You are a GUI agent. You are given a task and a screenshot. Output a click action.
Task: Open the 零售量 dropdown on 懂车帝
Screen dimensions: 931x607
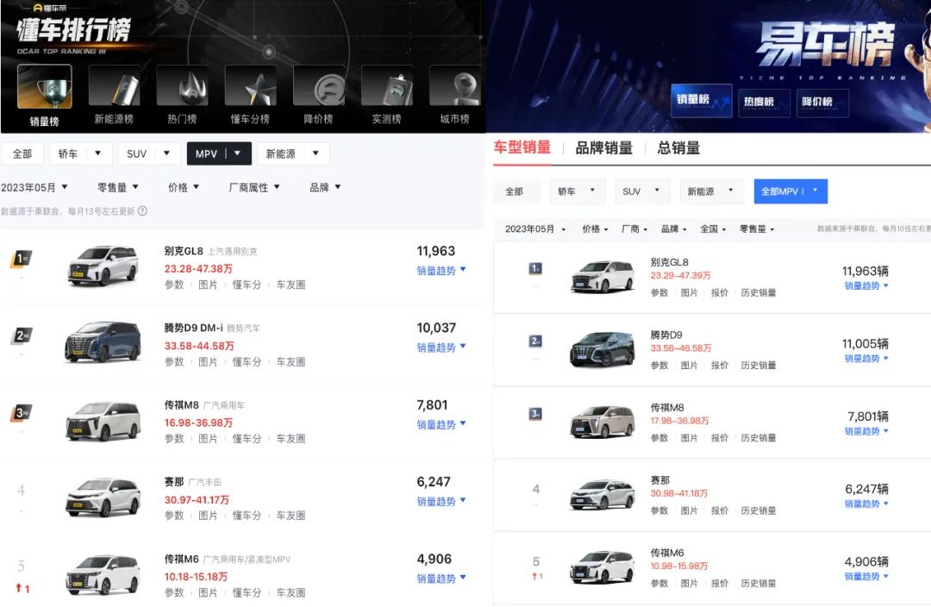(x=118, y=188)
